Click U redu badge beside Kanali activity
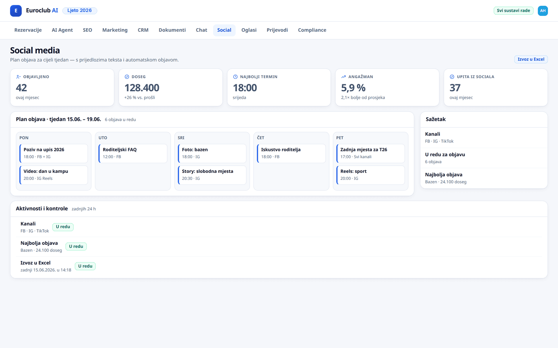Screen dimensions: 558x348 pyautogui.click(x=63, y=227)
